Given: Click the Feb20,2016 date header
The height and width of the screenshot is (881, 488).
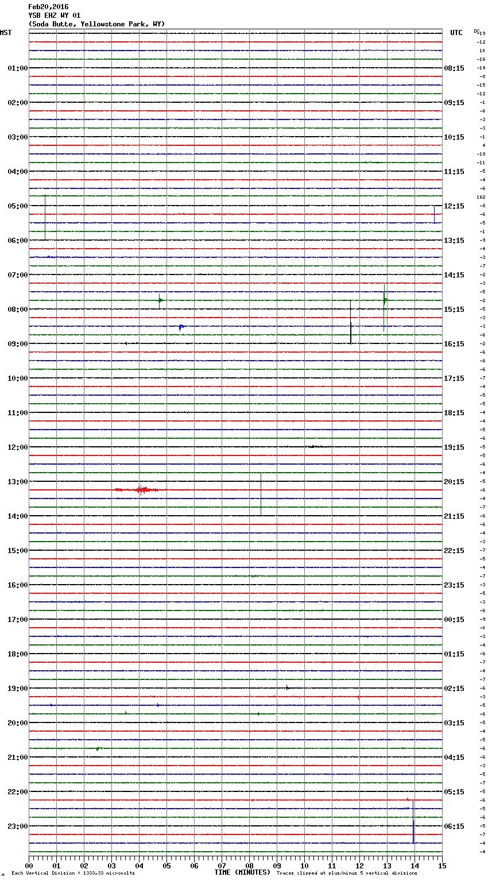Looking at the screenshot, I should click(48, 7).
